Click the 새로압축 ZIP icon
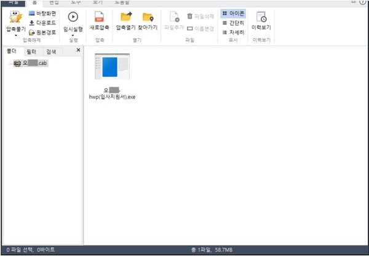Screen dimensions: 369x257 tap(99, 17)
